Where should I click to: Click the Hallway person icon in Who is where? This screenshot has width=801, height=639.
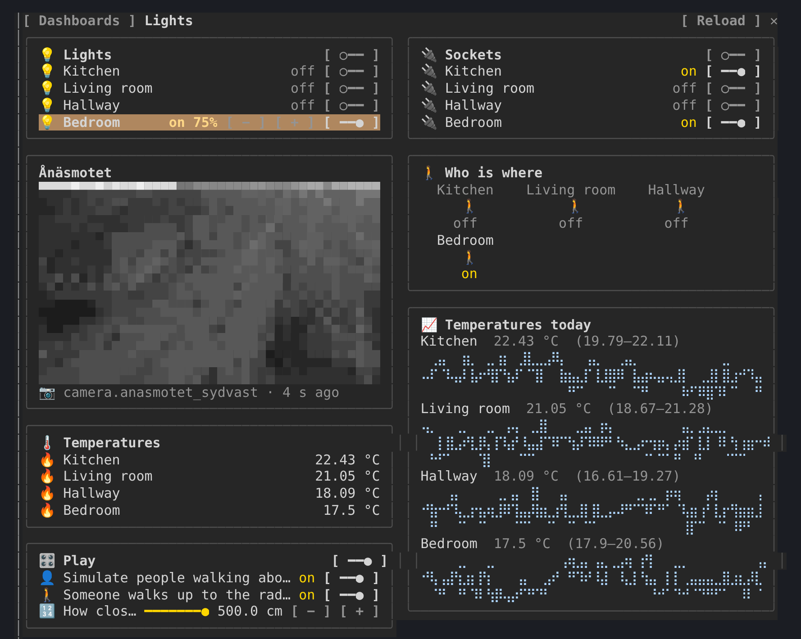[680, 207]
